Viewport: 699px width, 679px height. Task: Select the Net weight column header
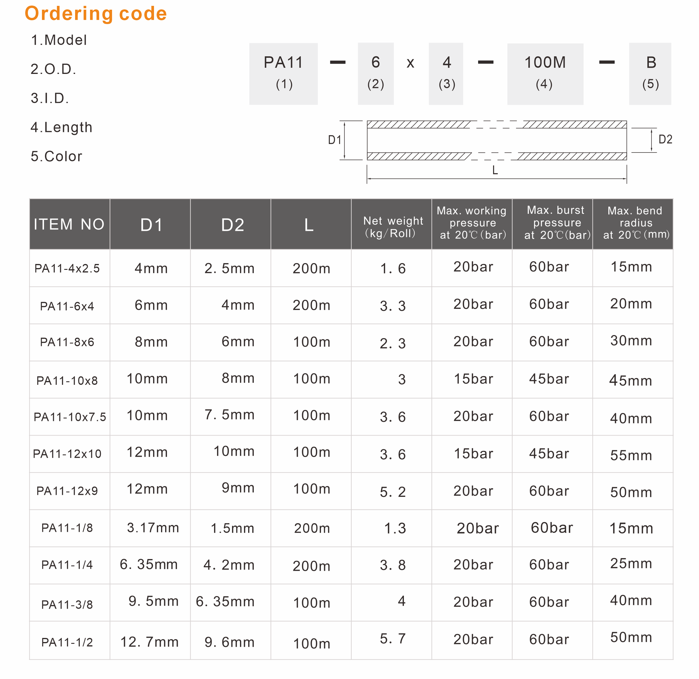(x=391, y=224)
